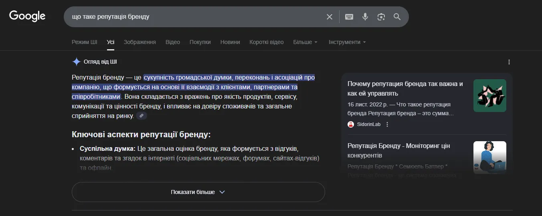This screenshot has width=542, height=216.
Task: Open the Відео tab
Action: pos(173,42)
